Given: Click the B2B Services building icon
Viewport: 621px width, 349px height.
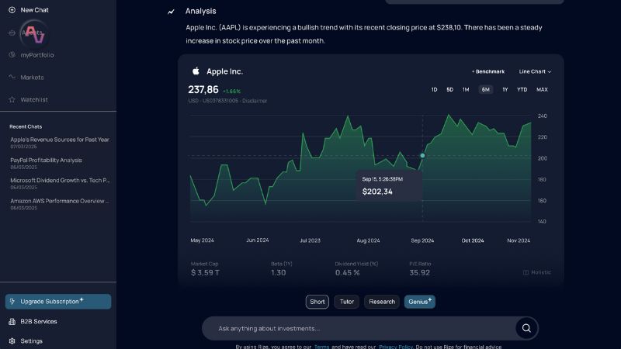Looking at the screenshot, I should pos(12,321).
